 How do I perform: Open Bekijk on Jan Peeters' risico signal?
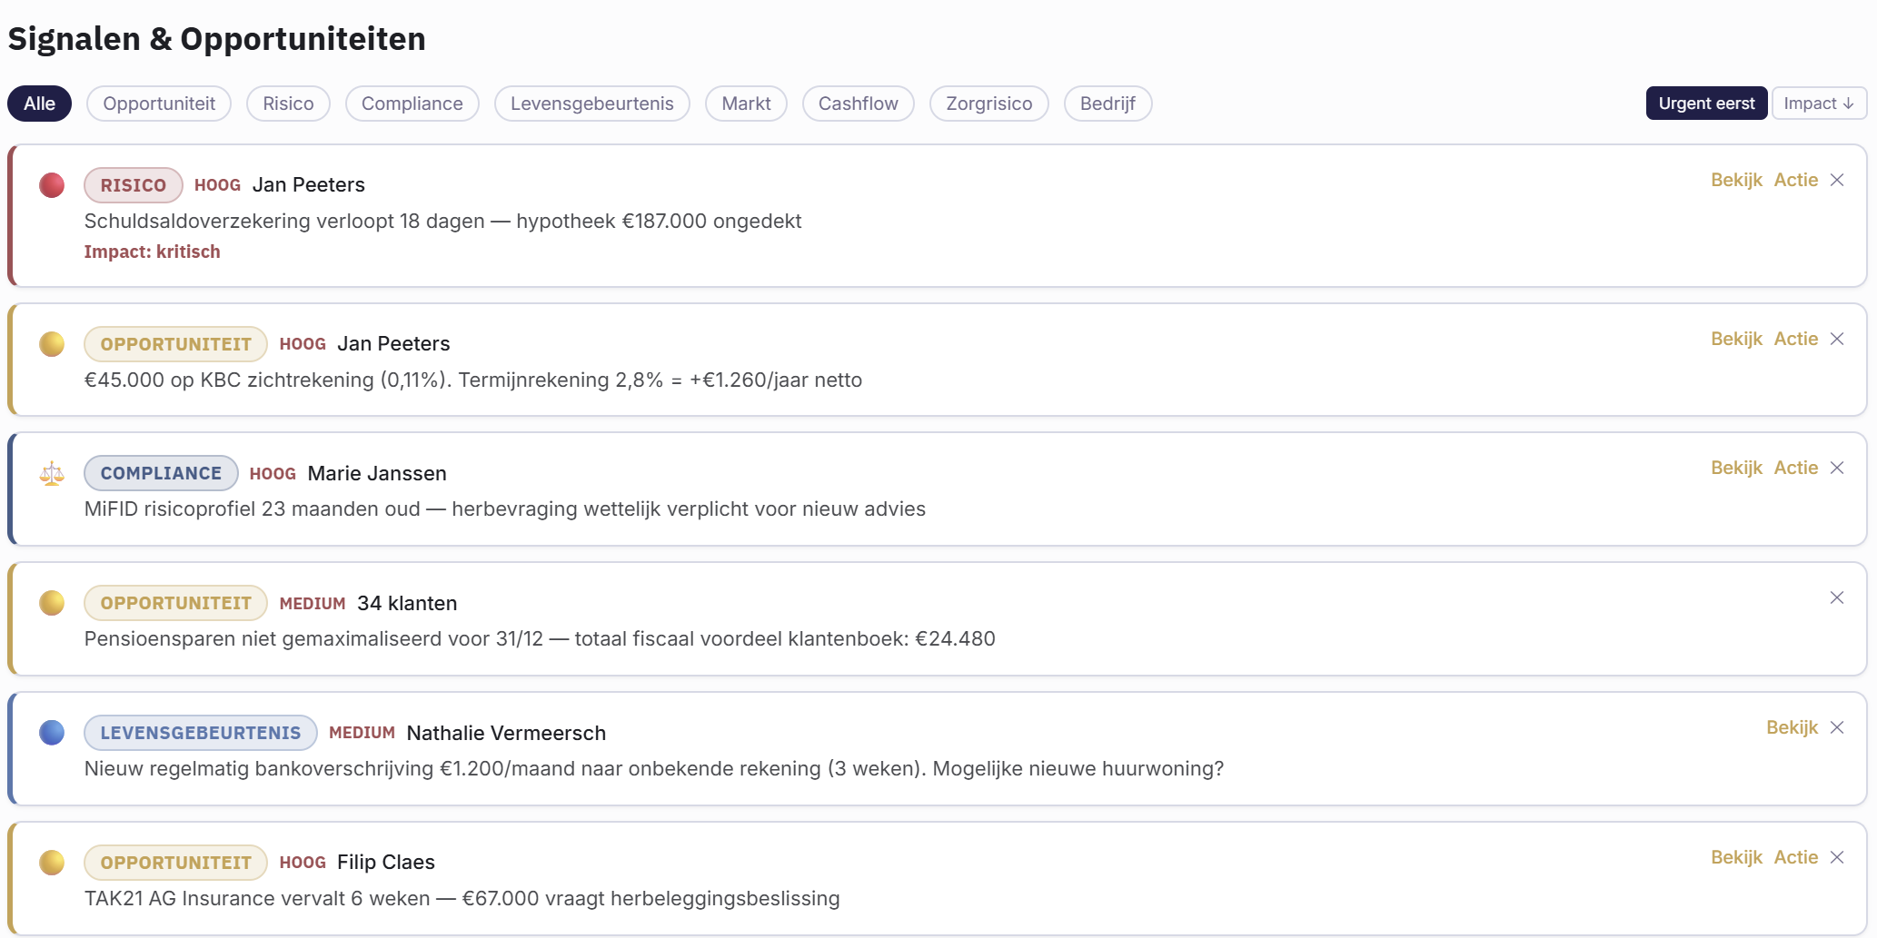(1735, 179)
